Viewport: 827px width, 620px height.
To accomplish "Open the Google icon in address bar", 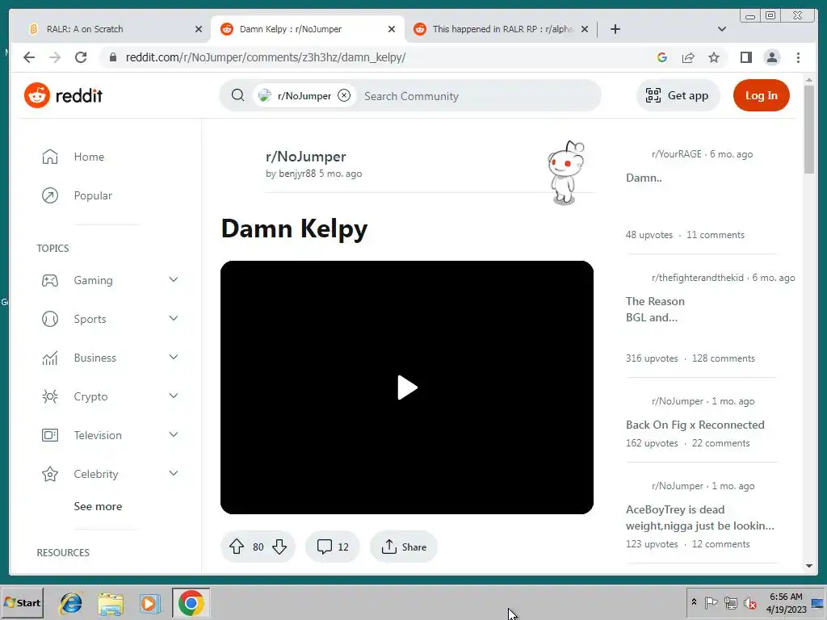I will pyautogui.click(x=662, y=57).
